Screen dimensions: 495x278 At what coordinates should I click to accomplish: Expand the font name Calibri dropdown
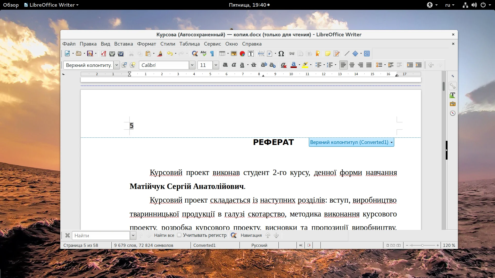192,65
